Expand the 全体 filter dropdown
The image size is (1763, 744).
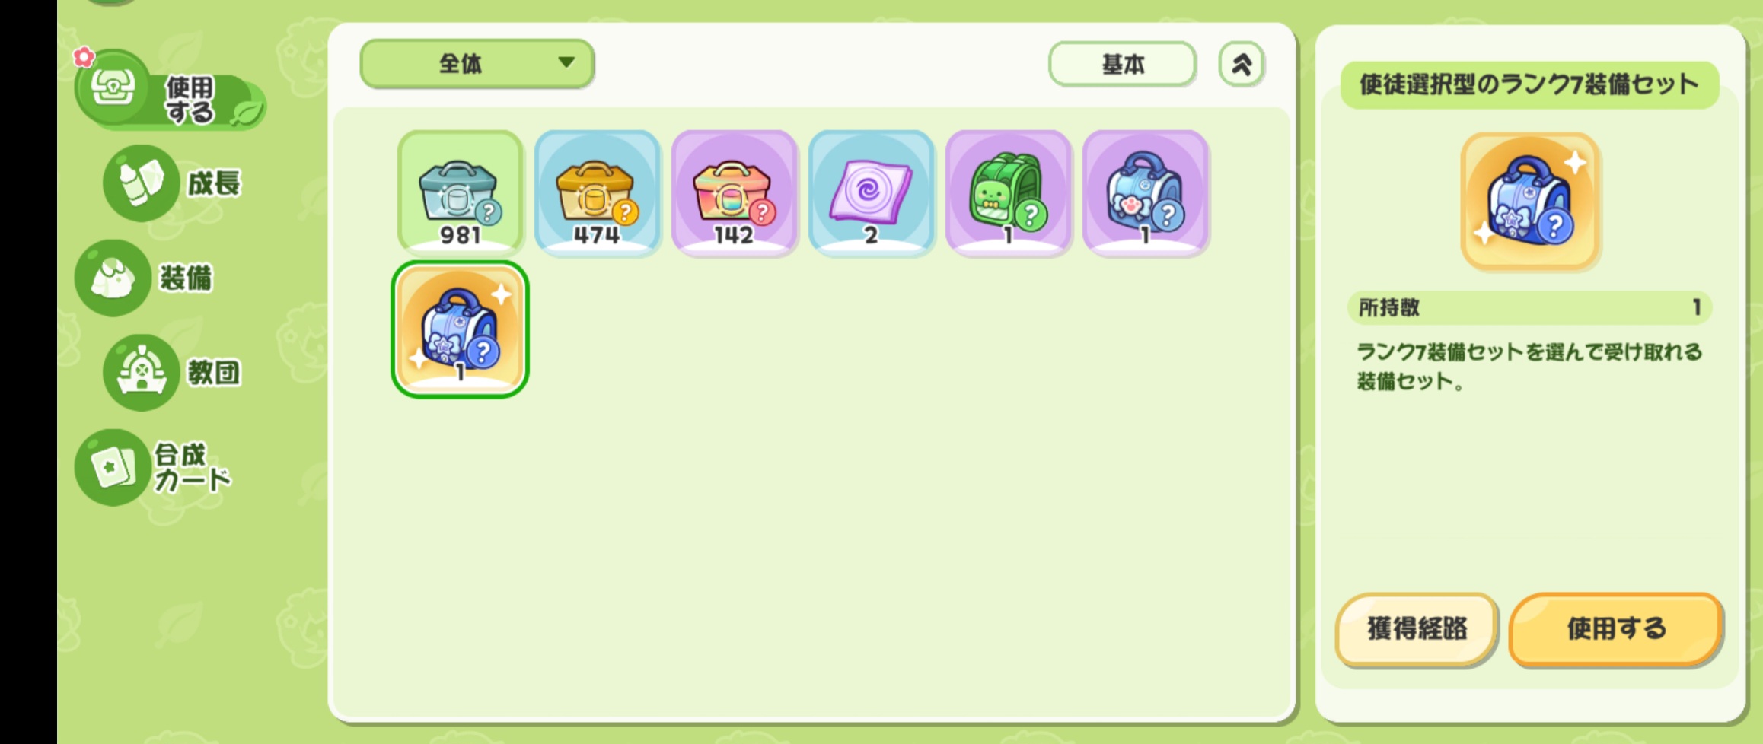coord(477,64)
